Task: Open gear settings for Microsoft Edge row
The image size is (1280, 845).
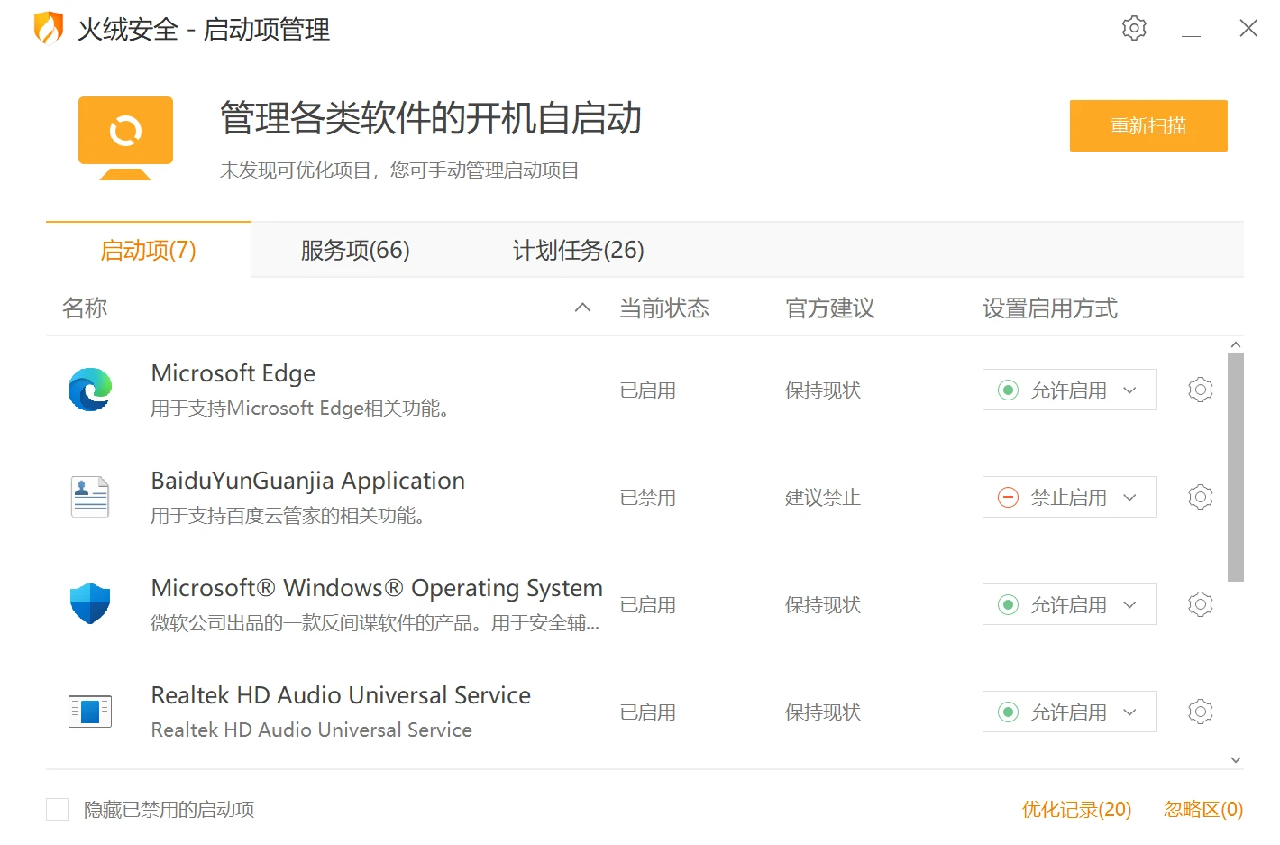Action: [x=1200, y=390]
